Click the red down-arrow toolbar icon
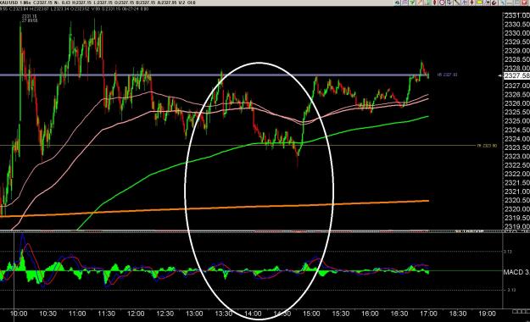This screenshot has height=322, width=530. click(x=471, y=3)
